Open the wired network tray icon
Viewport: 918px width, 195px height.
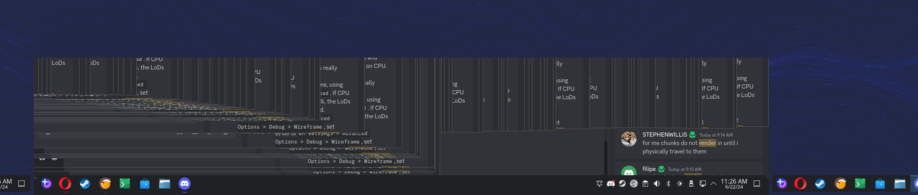pos(703,184)
